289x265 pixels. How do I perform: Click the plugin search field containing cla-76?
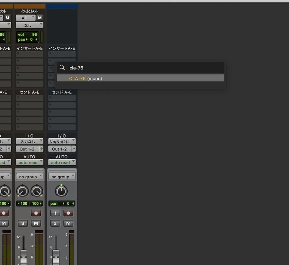tap(141, 68)
